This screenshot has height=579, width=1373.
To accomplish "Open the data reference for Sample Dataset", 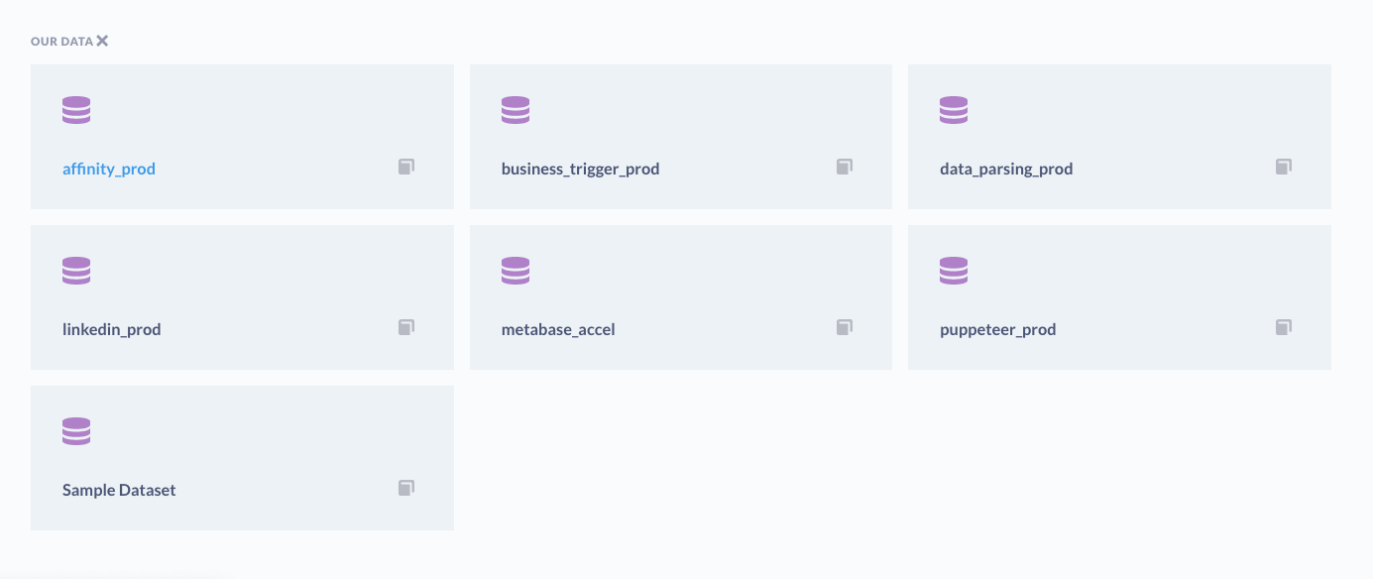I will click(406, 488).
